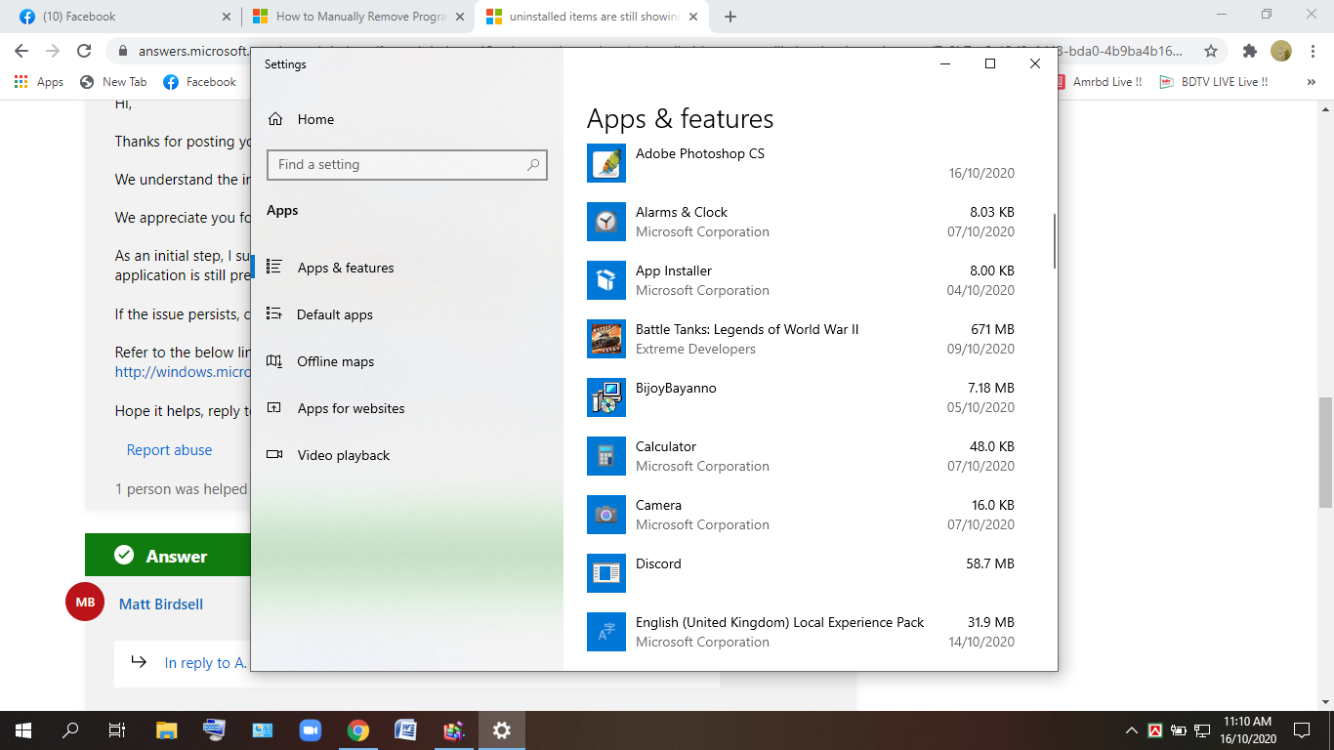Close the uninstalled items tab
This screenshot has width=1334, height=750.
tap(693, 17)
